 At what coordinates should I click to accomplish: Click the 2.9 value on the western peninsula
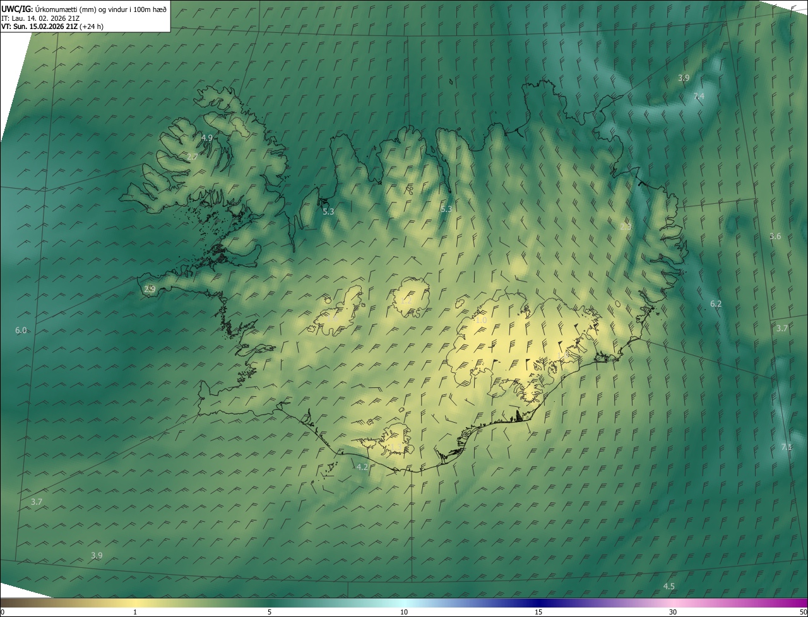point(150,289)
